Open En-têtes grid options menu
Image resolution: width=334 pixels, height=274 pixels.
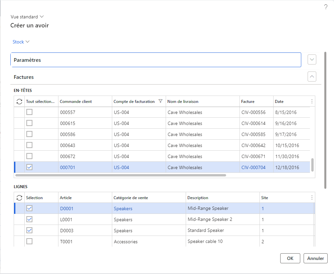coord(312,102)
